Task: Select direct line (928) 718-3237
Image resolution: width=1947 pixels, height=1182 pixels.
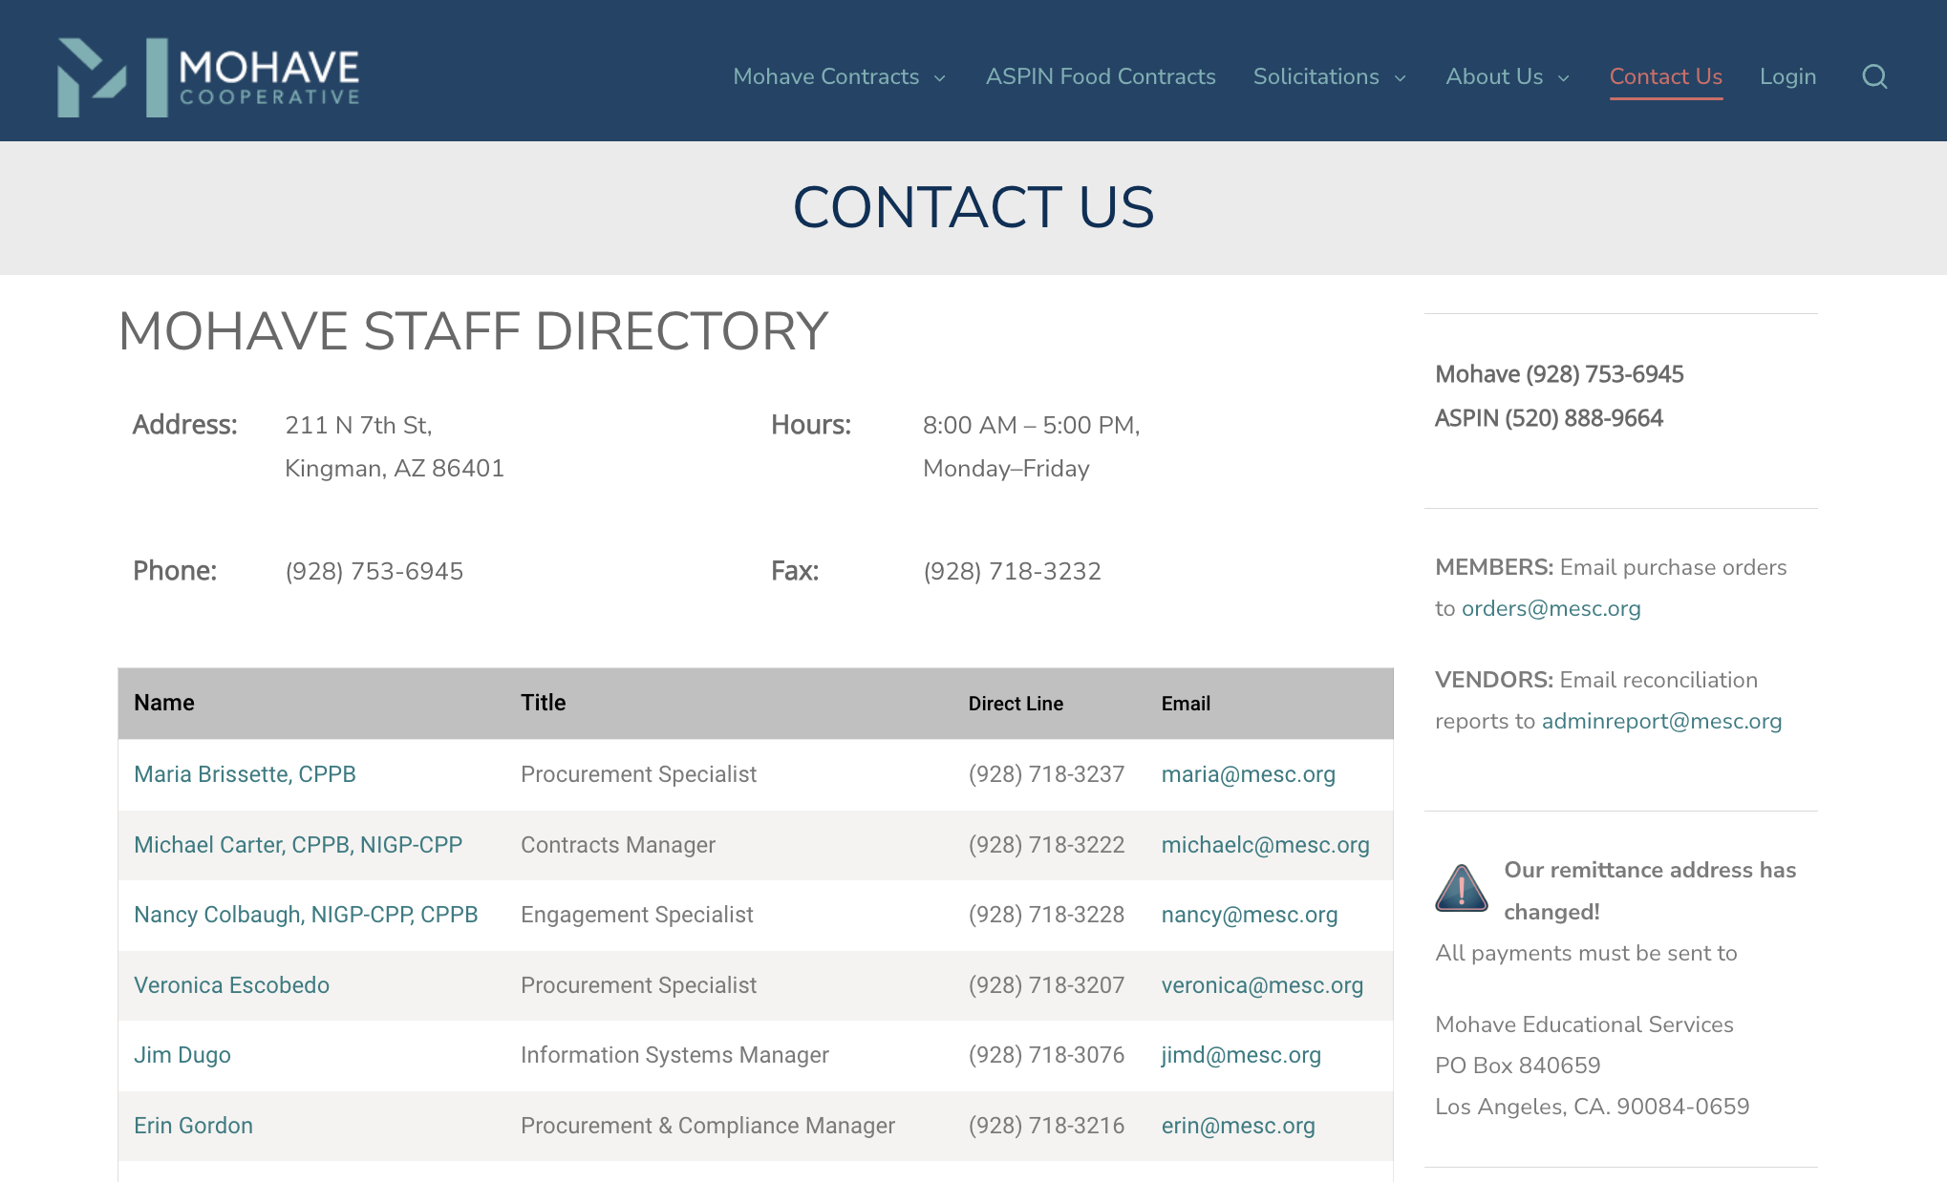Action: click(1046, 774)
